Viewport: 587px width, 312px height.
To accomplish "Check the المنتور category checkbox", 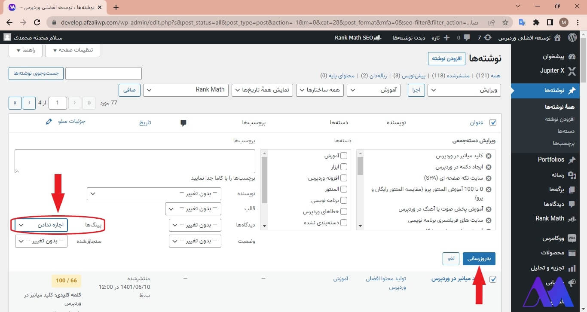I will coord(344,189).
